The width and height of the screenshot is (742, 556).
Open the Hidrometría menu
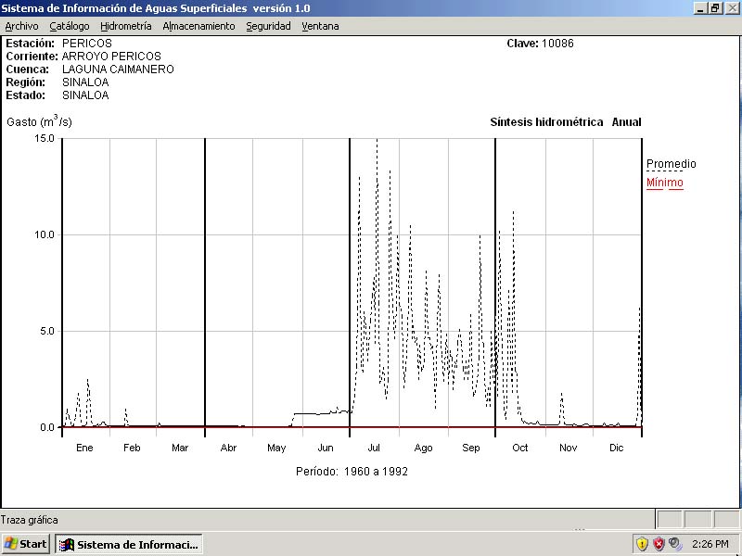coord(125,26)
